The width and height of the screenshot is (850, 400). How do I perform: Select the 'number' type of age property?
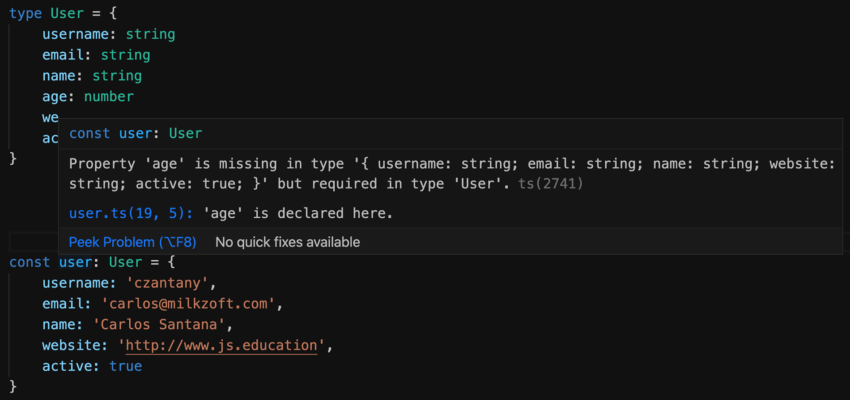[109, 97]
